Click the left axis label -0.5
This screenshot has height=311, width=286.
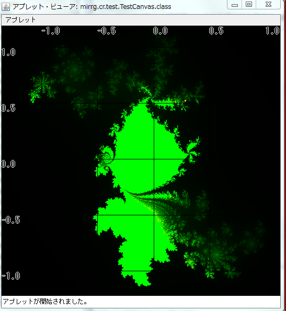click(11, 220)
